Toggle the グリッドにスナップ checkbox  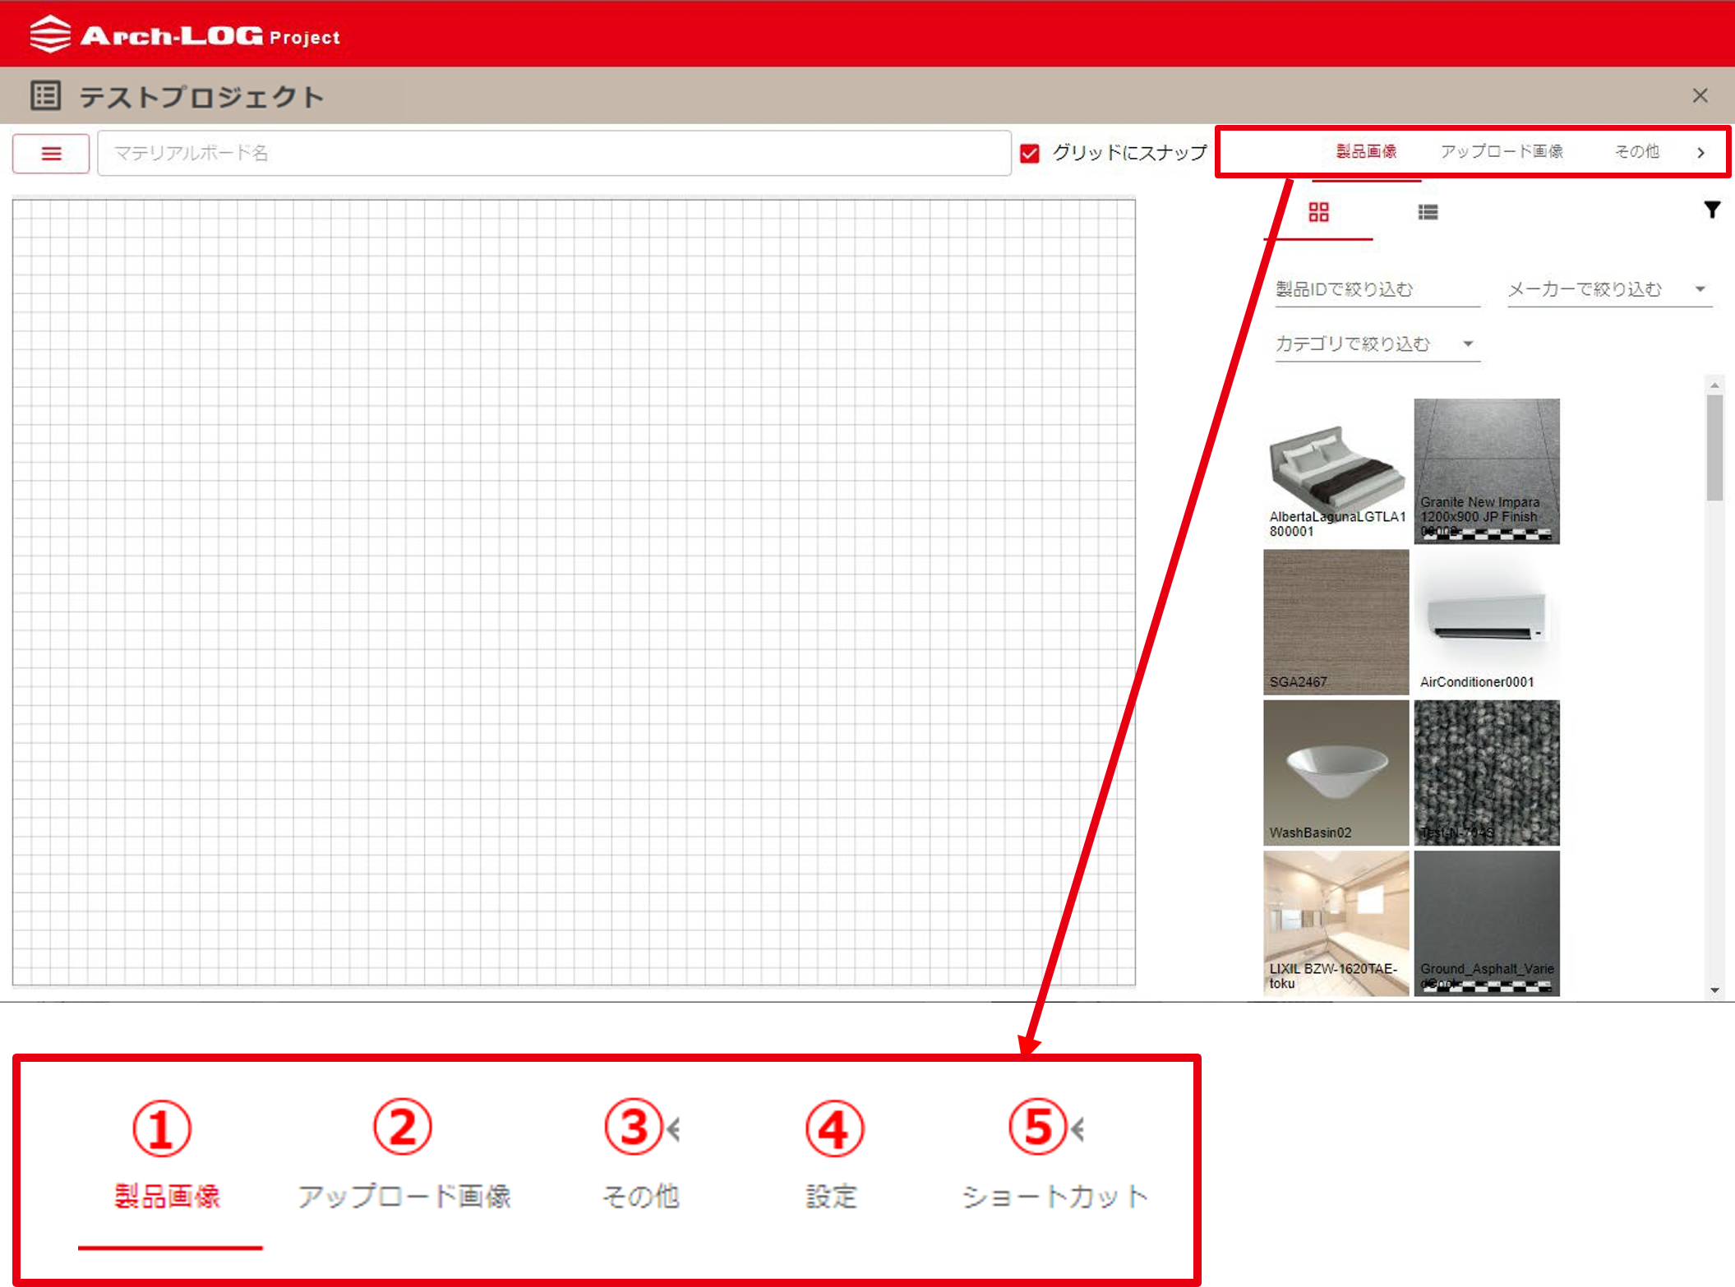coord(1030,153)
